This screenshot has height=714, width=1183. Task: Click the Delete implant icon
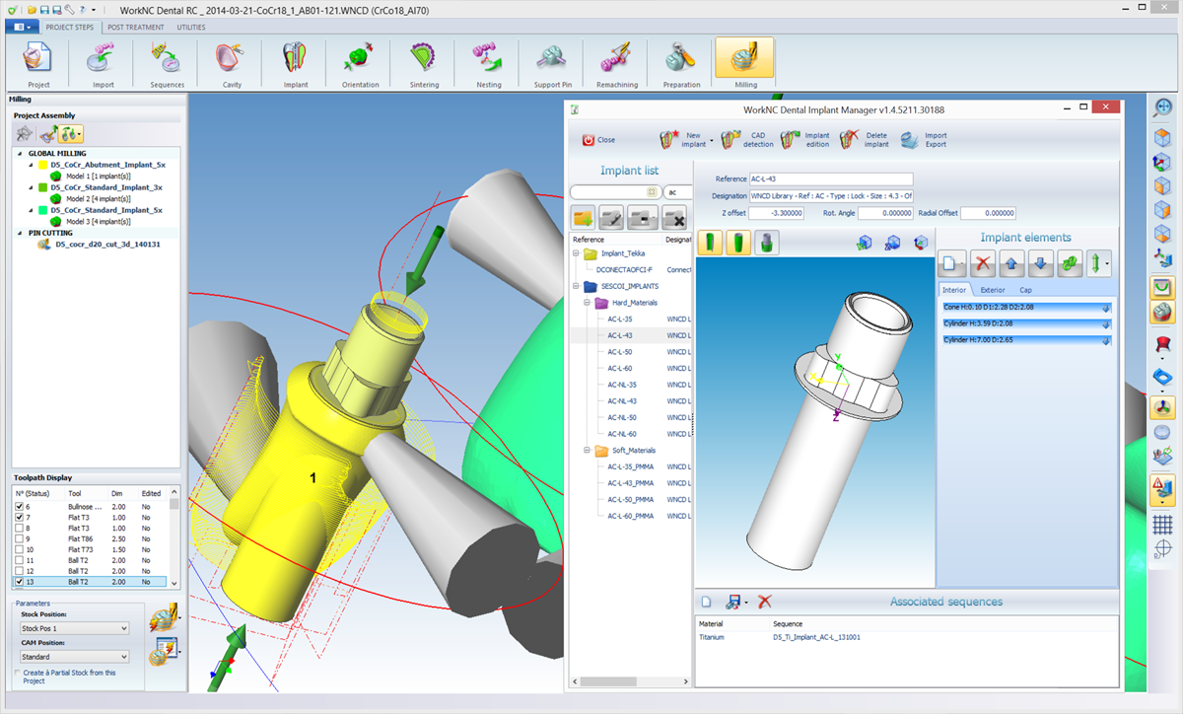(865, 140)
